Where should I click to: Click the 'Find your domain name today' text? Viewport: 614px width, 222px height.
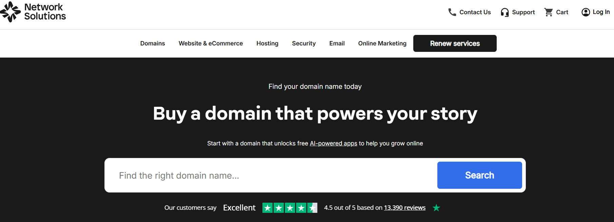coord(315,86)
